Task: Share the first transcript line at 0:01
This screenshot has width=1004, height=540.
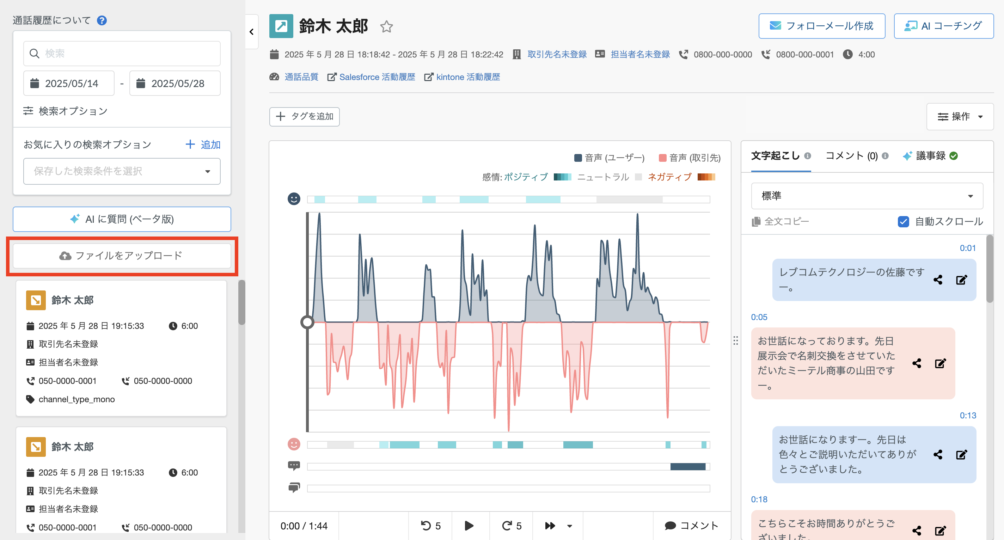Action: [x=938, y=280]
